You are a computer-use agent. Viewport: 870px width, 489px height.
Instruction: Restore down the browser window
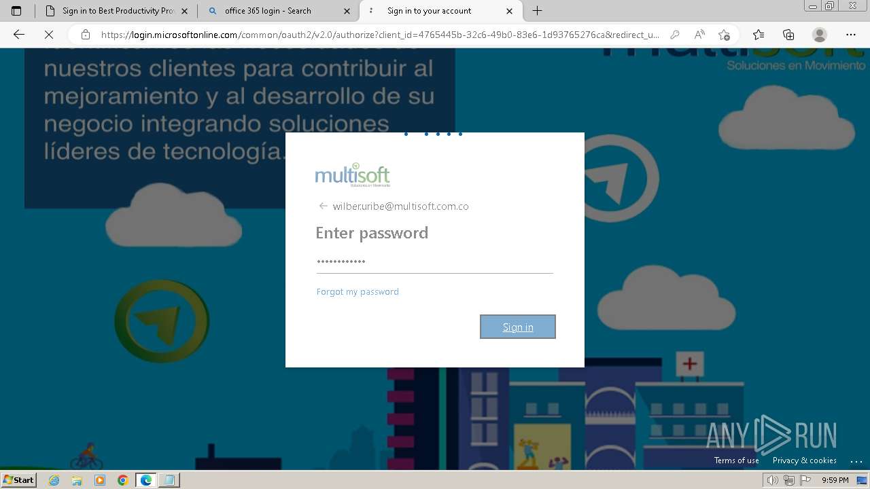click(830, 6)
